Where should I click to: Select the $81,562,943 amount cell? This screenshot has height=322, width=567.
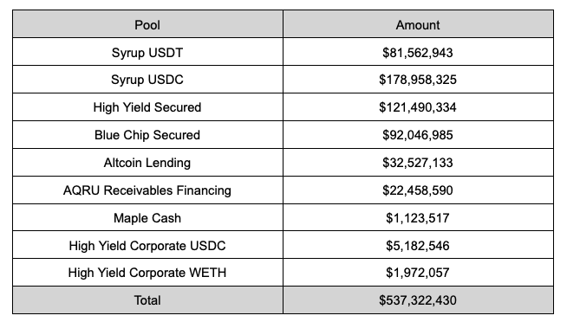418,52
